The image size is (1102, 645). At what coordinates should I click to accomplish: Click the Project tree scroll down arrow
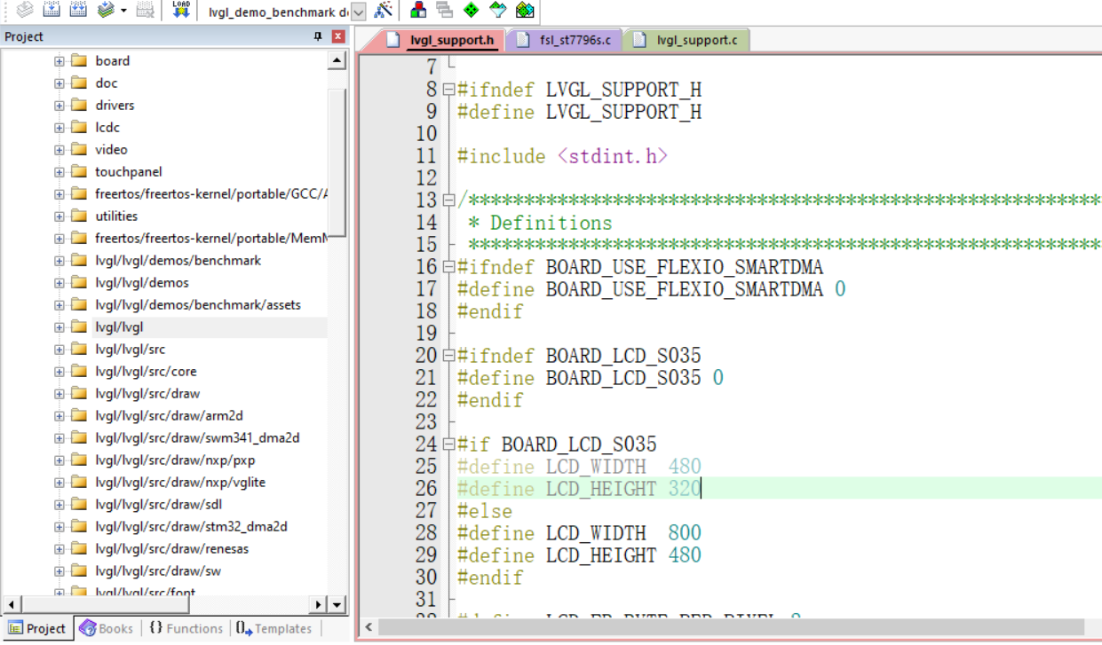click(x=337, y=605)
